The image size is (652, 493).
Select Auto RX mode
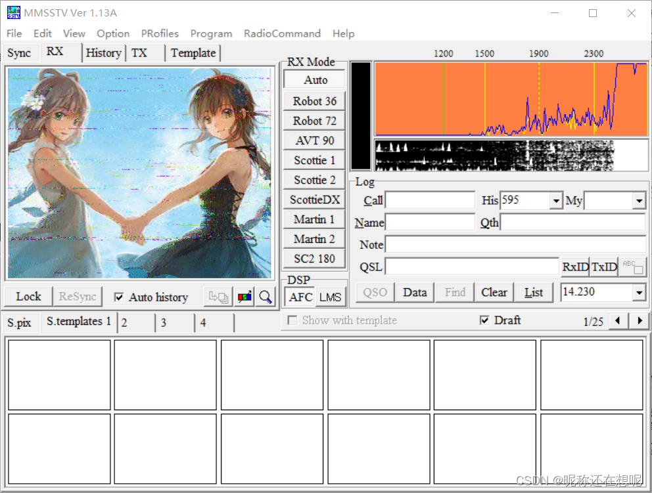coord(315,79)
